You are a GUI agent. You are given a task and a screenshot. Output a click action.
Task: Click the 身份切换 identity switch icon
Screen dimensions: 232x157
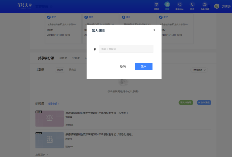[x=205, y=5]
